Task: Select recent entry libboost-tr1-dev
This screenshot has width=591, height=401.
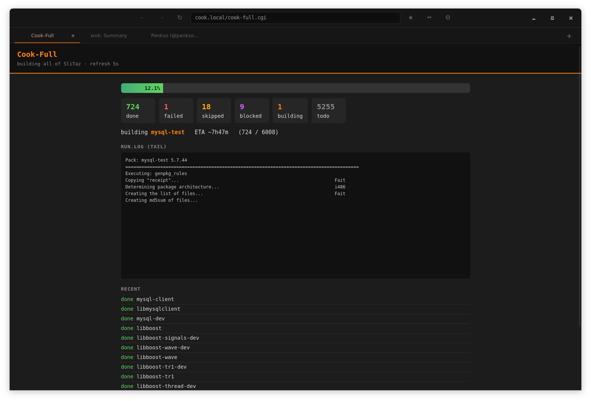Action: pos(295,367)
